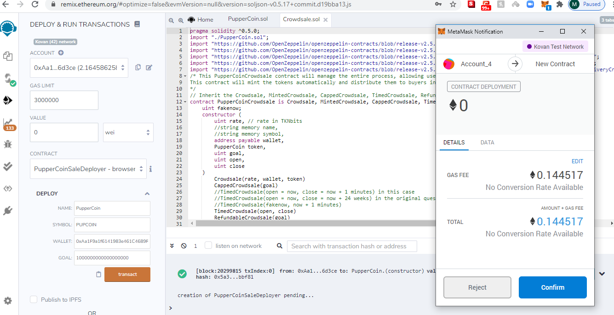This screenshot has height=315, width=614.
Task: Open the DETAILS tab in MetaMask
Action: click(454, 143)
